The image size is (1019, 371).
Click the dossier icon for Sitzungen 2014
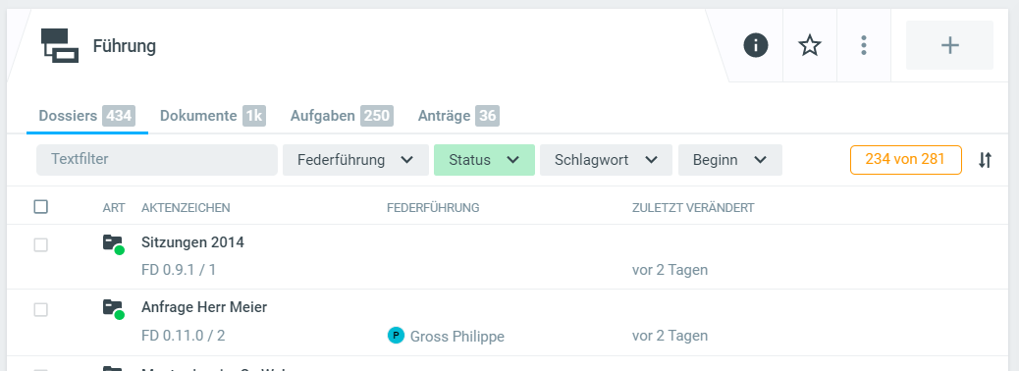point(113,244)
